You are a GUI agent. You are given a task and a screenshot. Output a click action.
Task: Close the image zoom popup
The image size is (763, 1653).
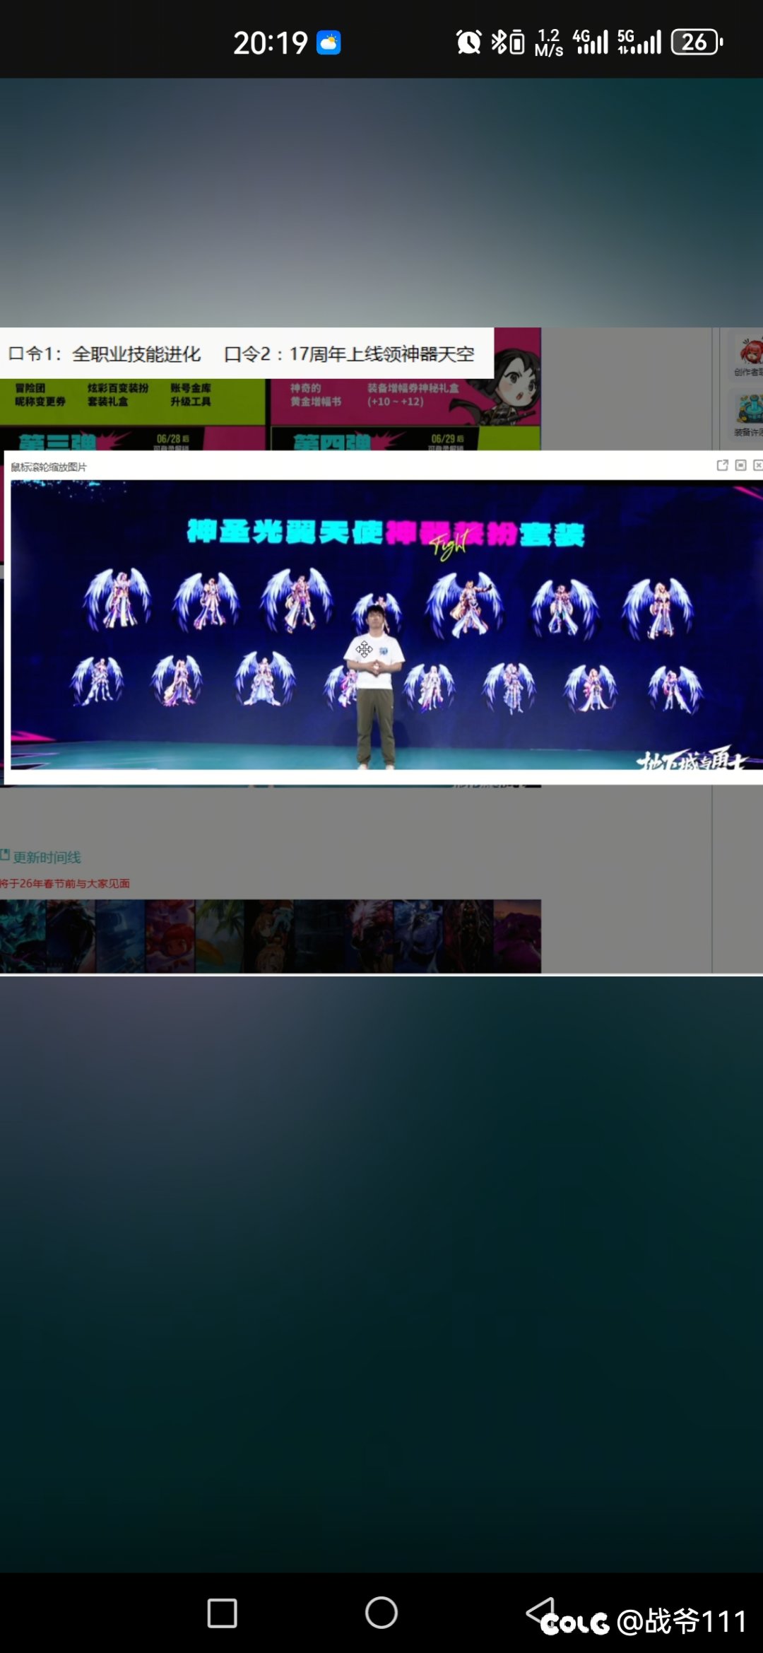[758, 465]
